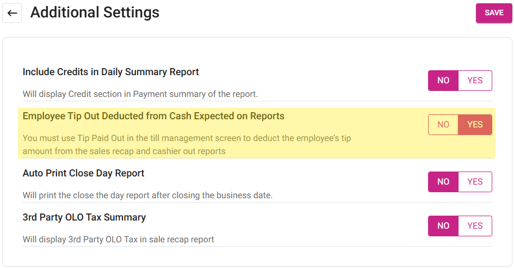Click the Additional Settings page title
Viewport: 514px width, 269px height.
95,13
